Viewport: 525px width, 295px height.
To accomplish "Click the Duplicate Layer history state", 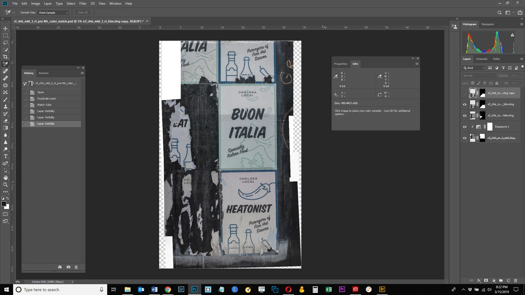I will (46, 99).
